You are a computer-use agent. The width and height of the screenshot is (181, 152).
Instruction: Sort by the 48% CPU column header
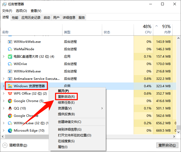coord(143,30)
